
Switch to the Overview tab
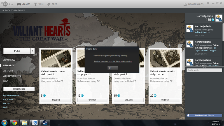coord(9,60)
